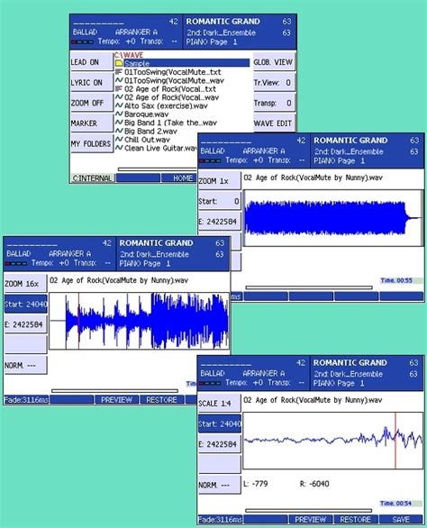Click the ZOOM 1x button
Screen dimensions: 427x528
click(220, 181)
